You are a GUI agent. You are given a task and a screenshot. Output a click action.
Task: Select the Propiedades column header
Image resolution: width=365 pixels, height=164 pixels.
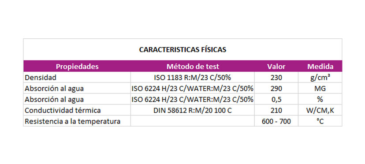[77, 67]
